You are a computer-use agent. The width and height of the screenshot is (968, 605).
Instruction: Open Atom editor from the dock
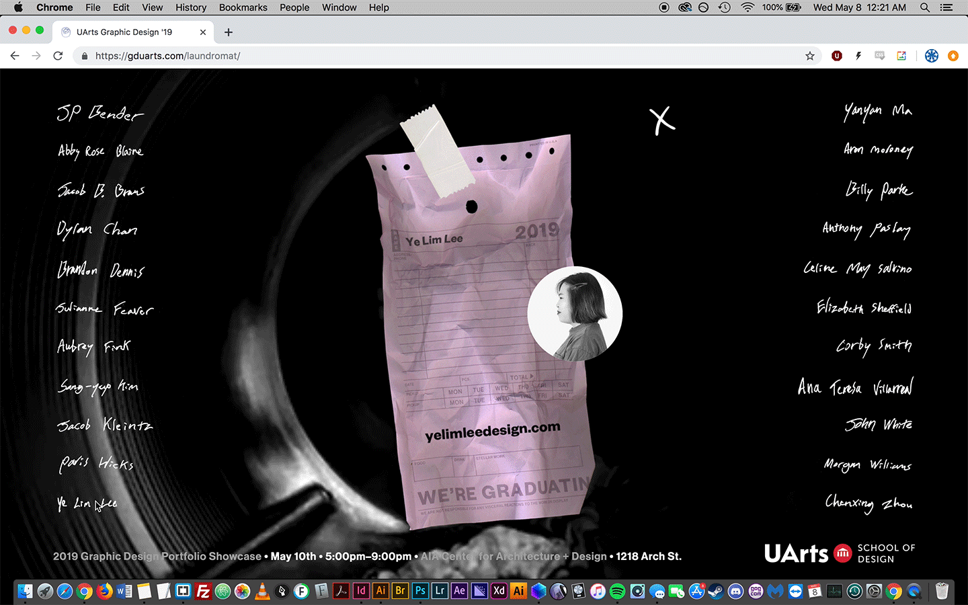point(223,591)
